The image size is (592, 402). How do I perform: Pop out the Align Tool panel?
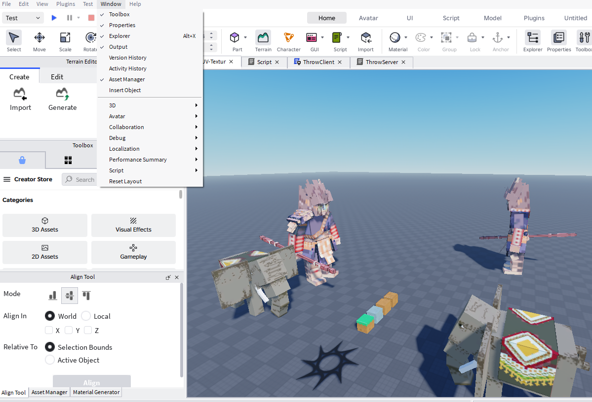tap(168, 277)
